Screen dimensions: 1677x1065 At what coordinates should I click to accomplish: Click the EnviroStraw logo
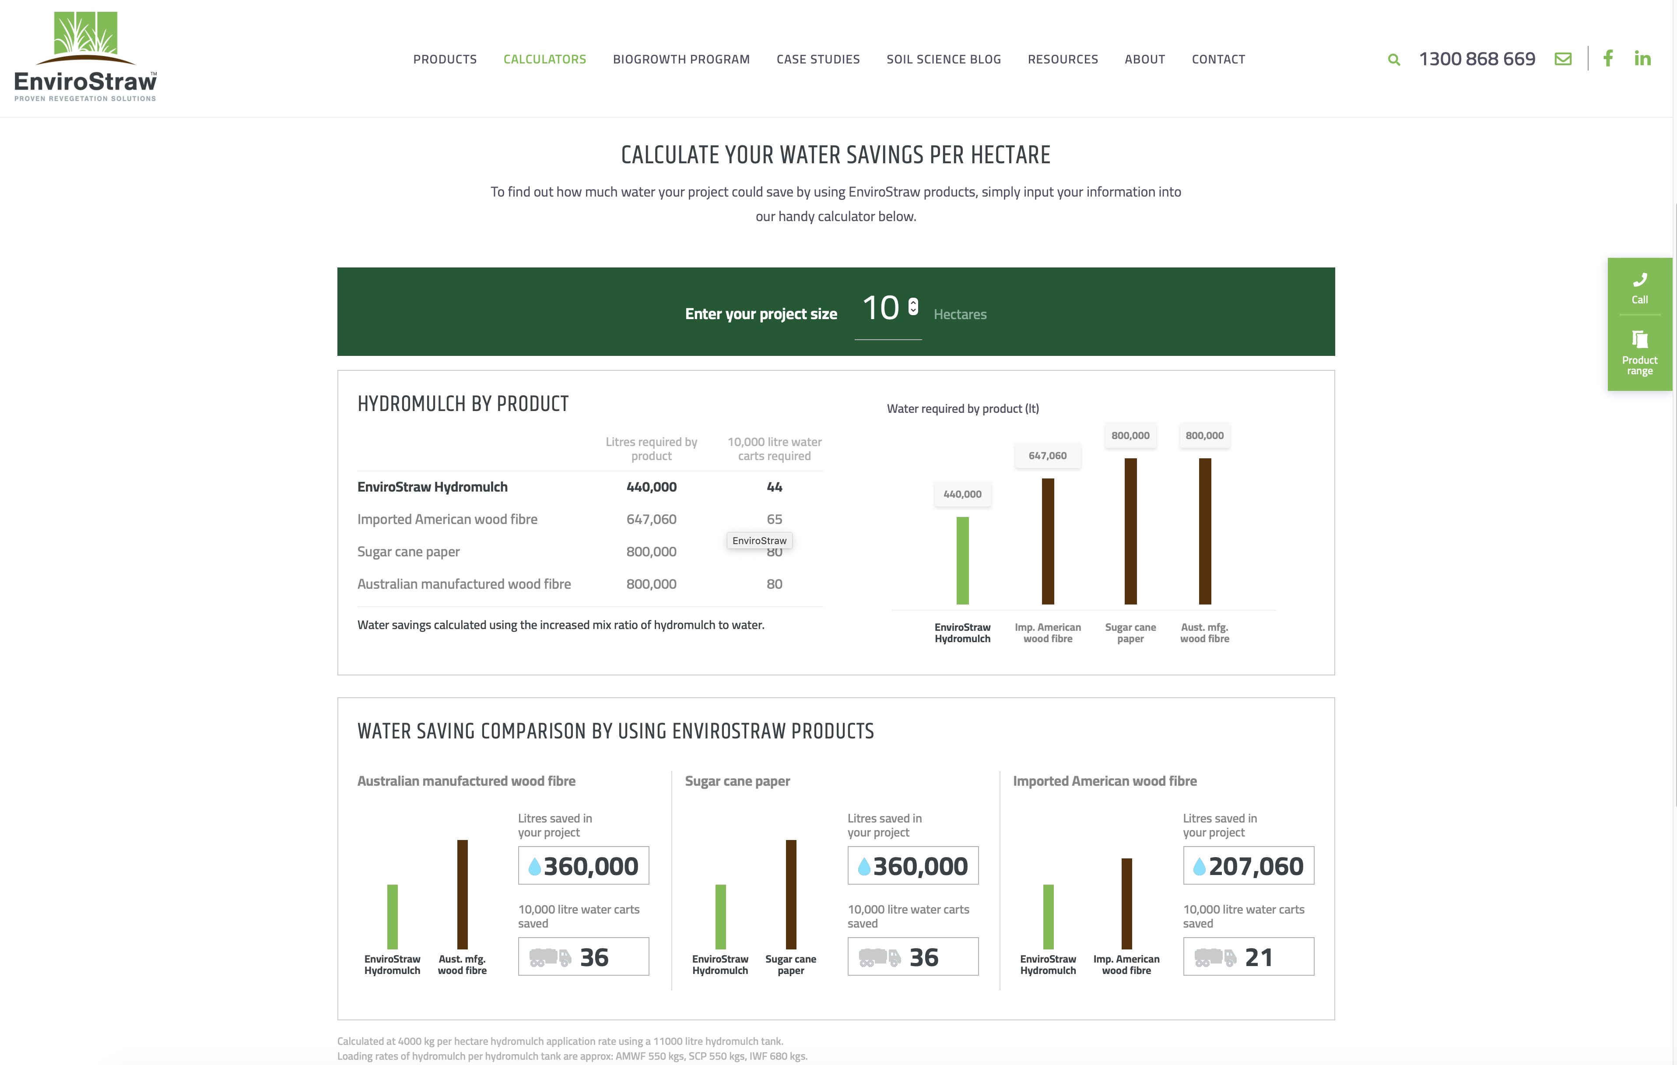(x=86, y=56)
